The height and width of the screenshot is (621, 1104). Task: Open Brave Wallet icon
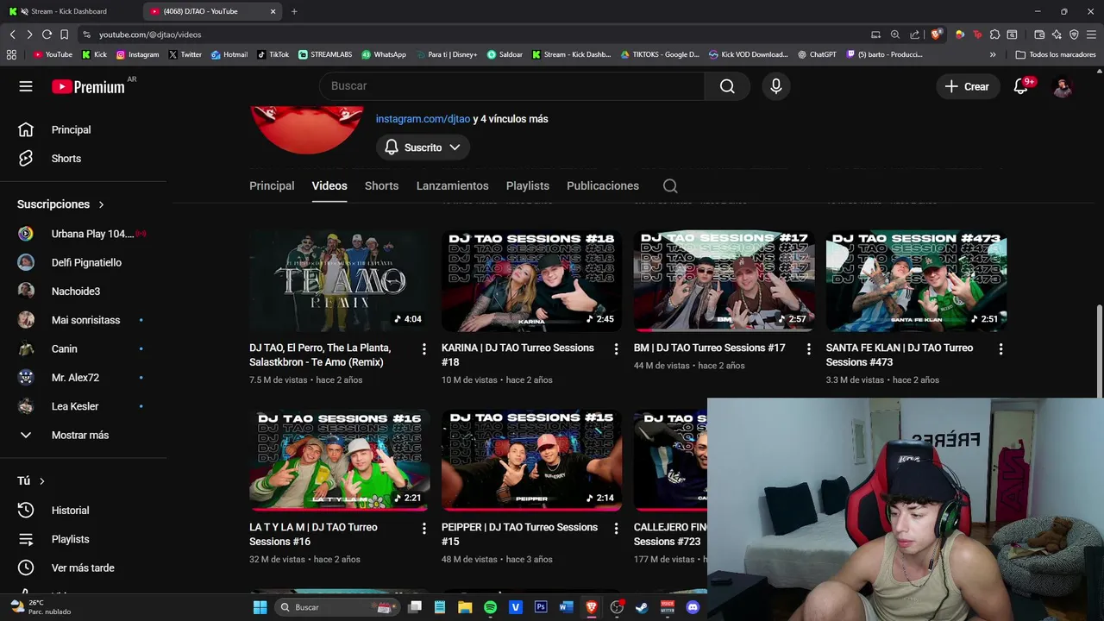pos(1039,34)
